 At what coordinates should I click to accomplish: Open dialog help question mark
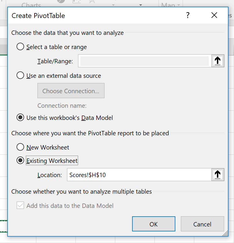point(188,15)
